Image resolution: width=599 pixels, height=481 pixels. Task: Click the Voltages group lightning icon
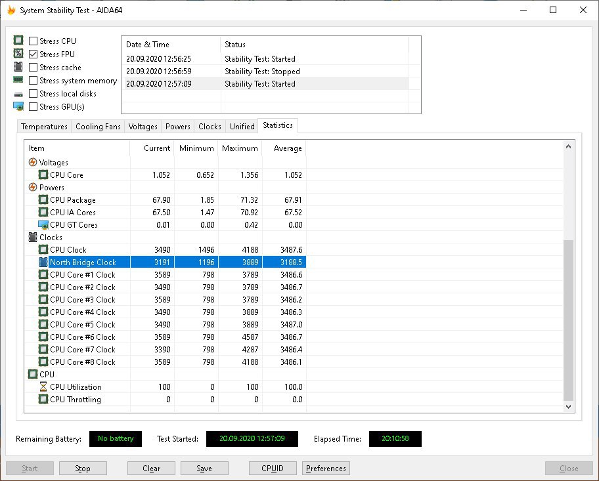(x=33, y=162)
